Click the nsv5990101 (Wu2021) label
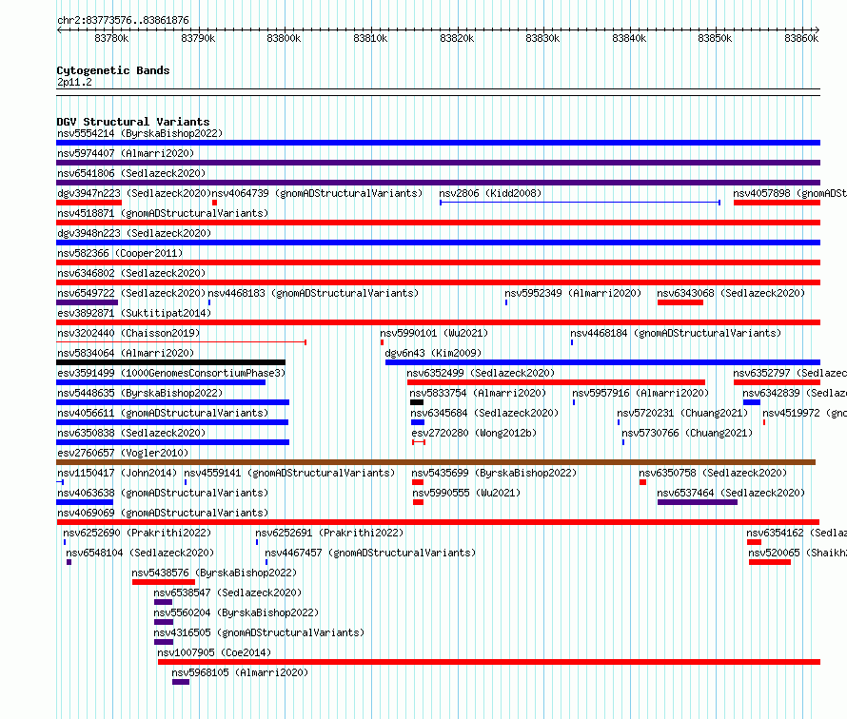The height and width of the screenshot is (719, 847). [434, 333]
